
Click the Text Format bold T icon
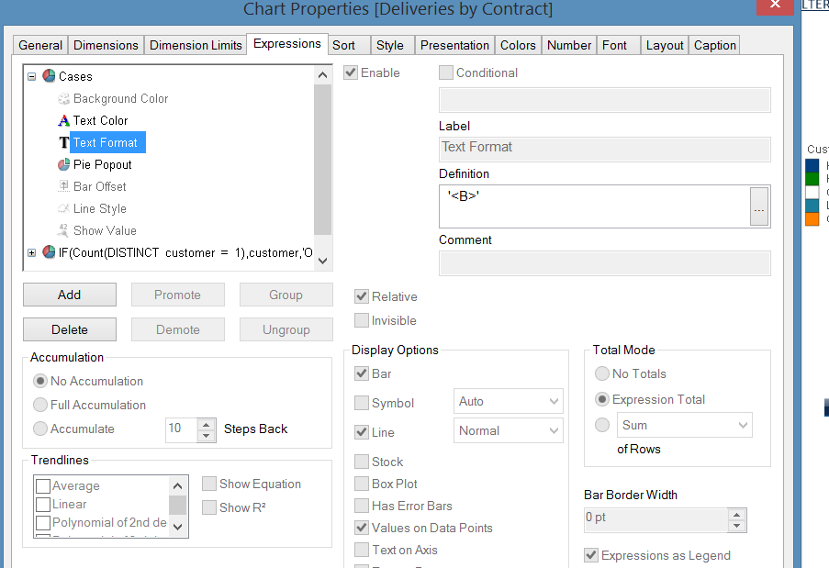click(63, 142)
